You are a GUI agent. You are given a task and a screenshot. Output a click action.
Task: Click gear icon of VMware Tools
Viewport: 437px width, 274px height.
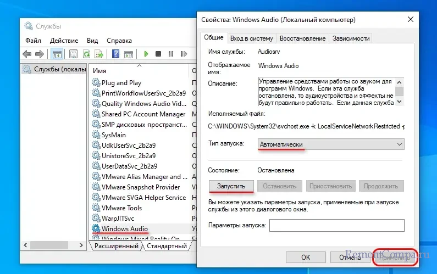click(96, 208)
